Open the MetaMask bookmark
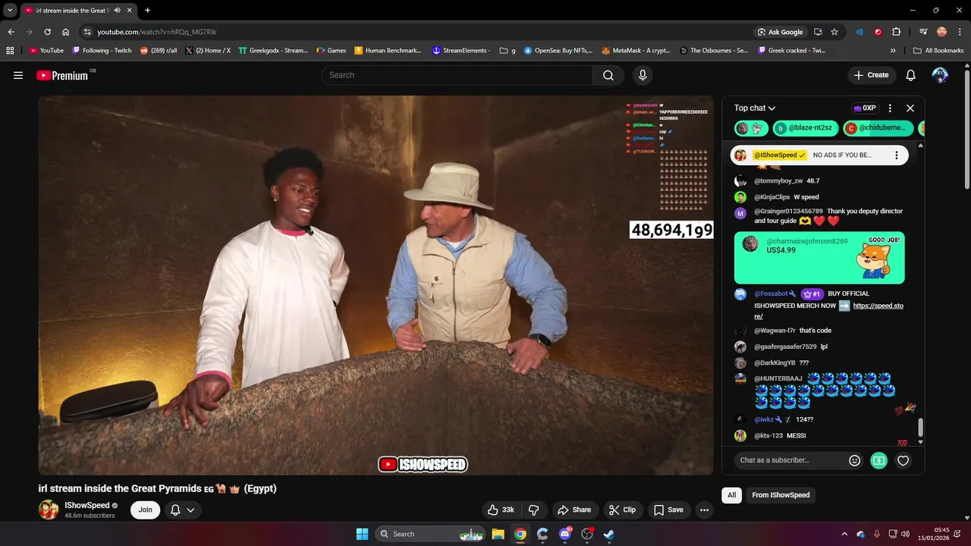The image size is (971, 546). pyautogui.click(x=636, y=51)
